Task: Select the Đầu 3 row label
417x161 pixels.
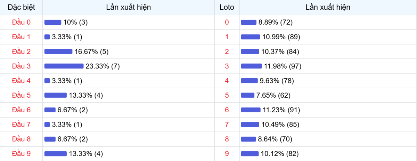Action: click(x=21, y=66)
